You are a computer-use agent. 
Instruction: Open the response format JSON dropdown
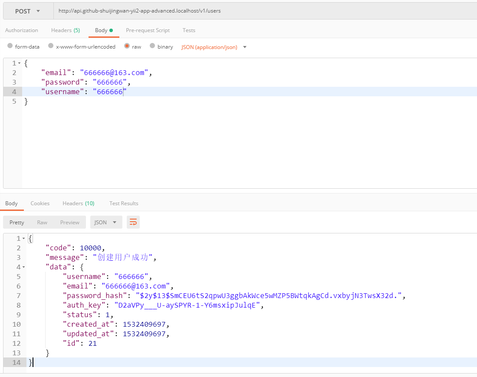point(106,222)
